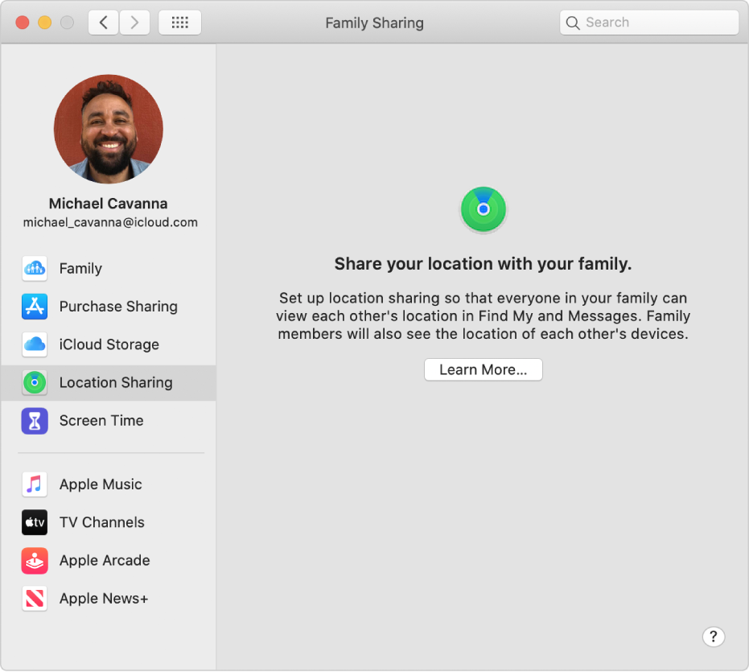Click the Apple TV Channels icon

[x=35, y=522]
